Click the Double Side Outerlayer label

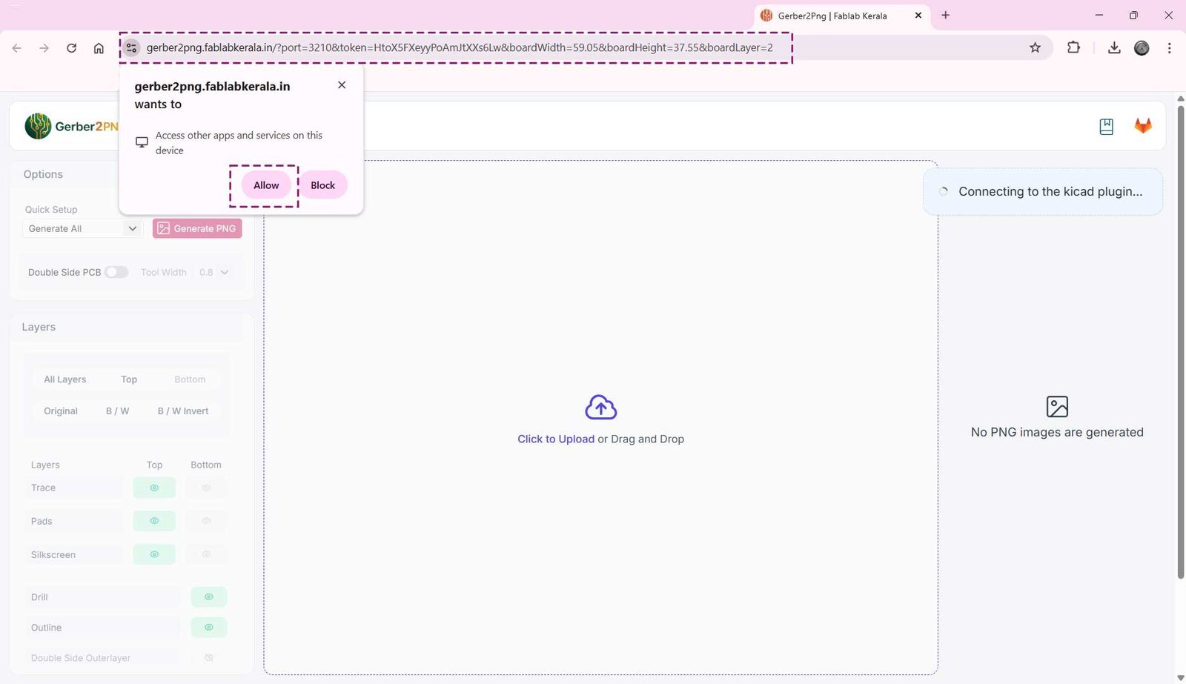coord(81,658)
